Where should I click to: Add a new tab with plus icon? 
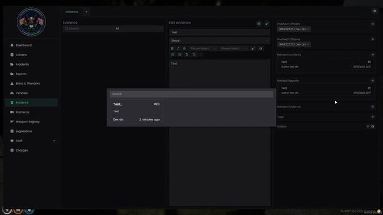(86, 12)
